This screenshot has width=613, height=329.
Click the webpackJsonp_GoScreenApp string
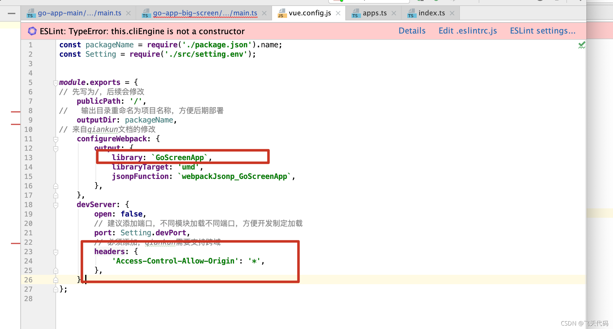234,176
